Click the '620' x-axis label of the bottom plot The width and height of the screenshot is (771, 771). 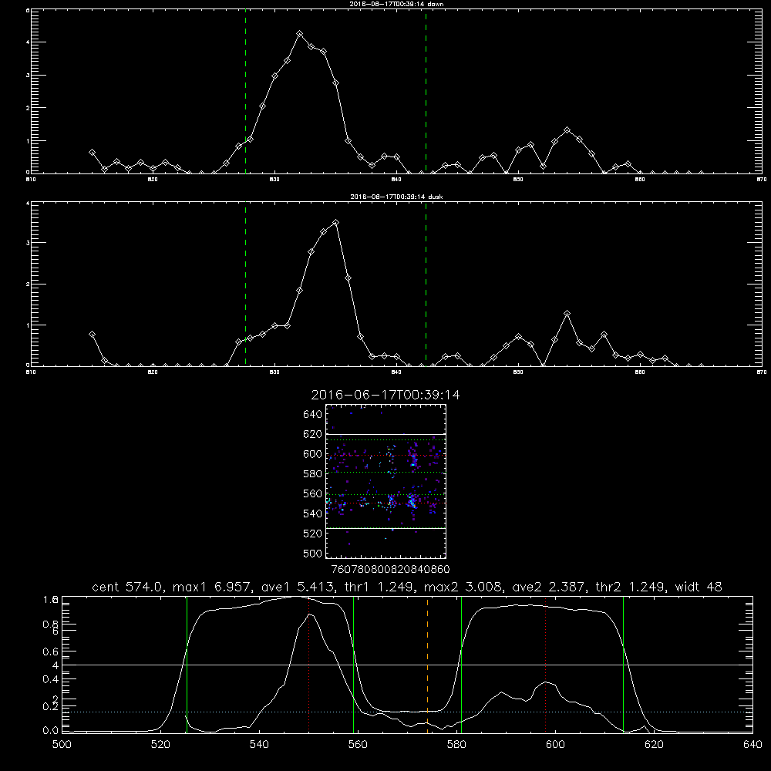[654, 745]
